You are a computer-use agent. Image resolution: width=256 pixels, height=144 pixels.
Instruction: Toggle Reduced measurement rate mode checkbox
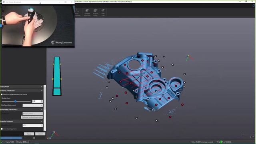[2, 94]
